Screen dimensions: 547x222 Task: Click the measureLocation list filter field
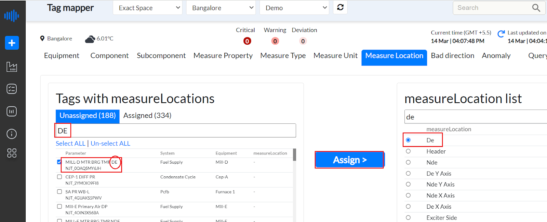[475, 117]
